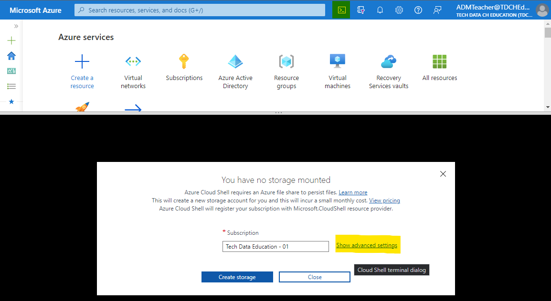Click the Create a resource plus icon
The width and height of the screenshot is (551, 301).
pos(82,61)
